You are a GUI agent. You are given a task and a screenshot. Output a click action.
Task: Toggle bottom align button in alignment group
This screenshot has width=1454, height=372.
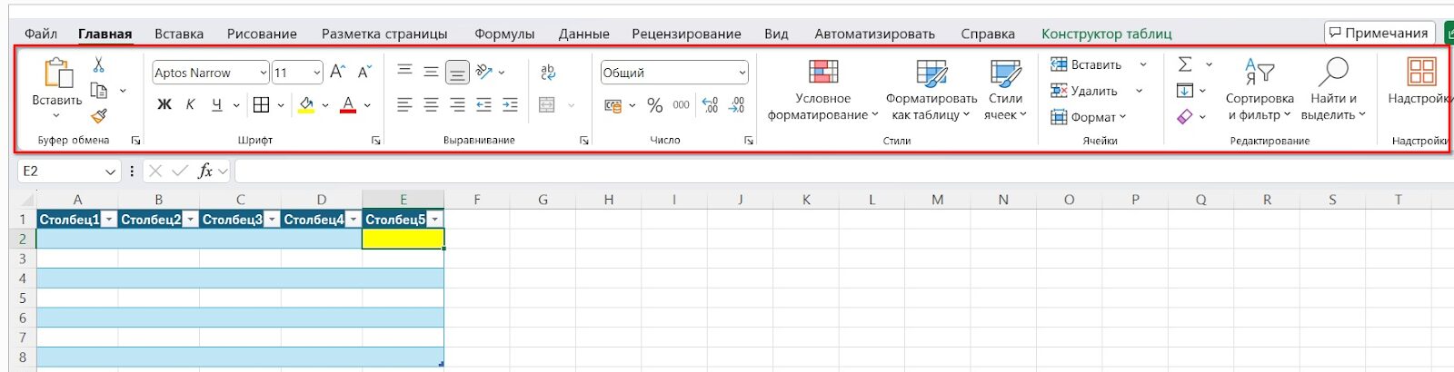pyautogui.click(x=457, y=72)
